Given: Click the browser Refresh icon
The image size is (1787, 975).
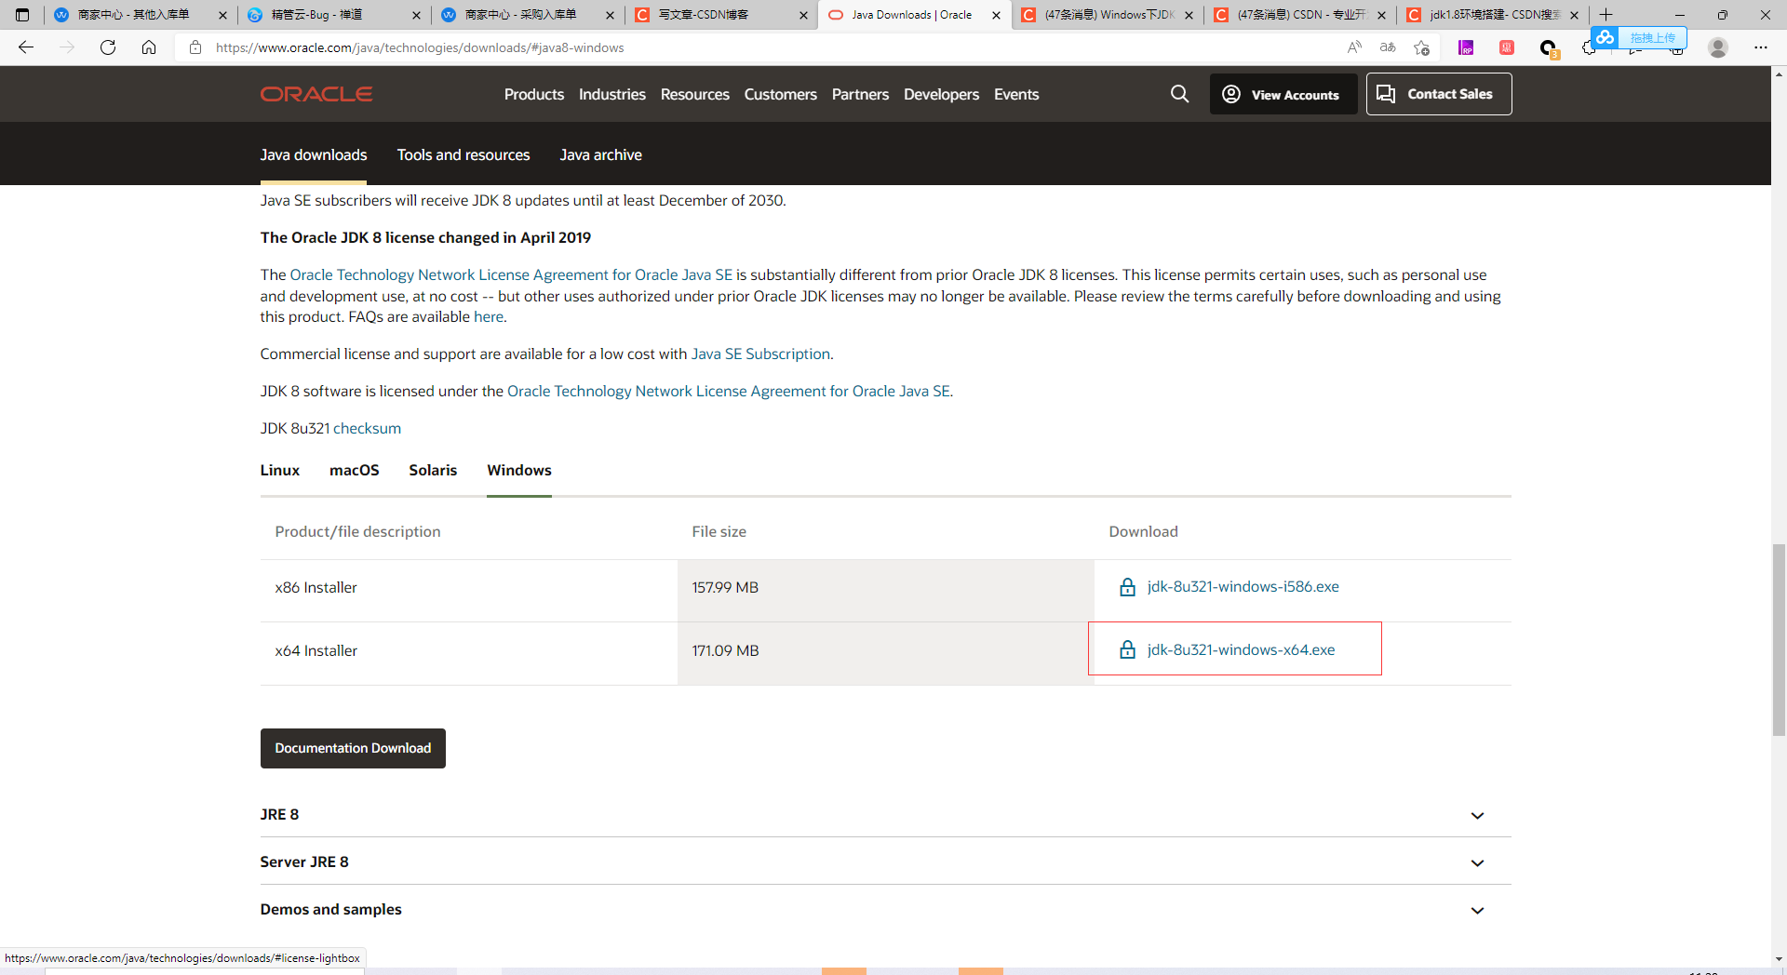Looking at the screenshot, I should click(108, 47).
